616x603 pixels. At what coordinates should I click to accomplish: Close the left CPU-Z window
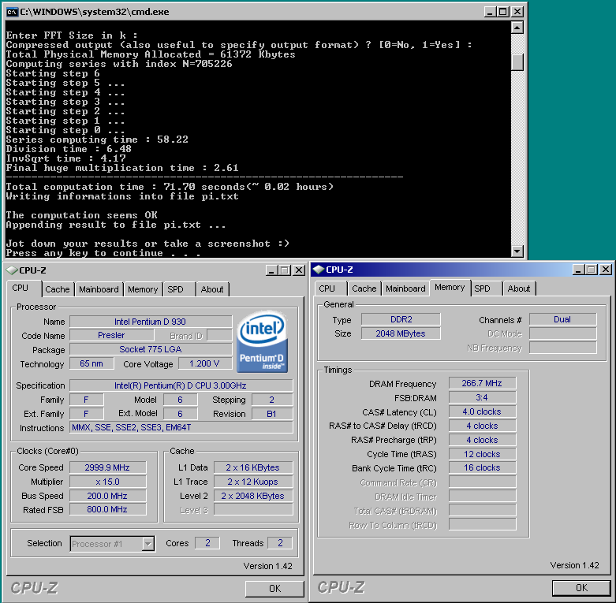pyautogui.click(x=299, y=270)
